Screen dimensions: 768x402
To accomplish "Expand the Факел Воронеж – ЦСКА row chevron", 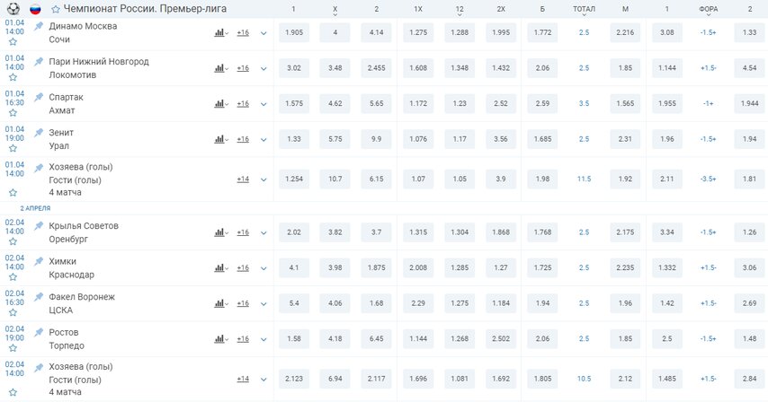I will (263, 304).
